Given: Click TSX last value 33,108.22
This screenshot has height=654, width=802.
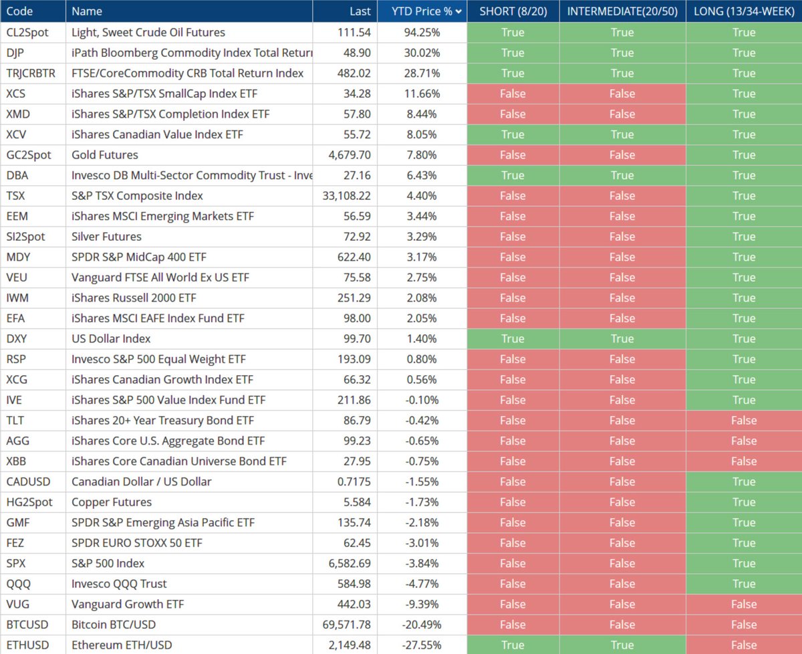Looking at the screenshot, I should coord(345,195).
